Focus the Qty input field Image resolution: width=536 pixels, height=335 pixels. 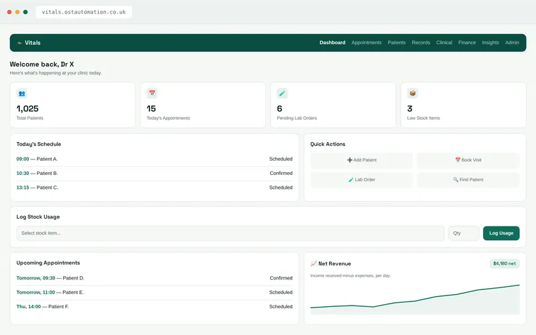point(464,233)
